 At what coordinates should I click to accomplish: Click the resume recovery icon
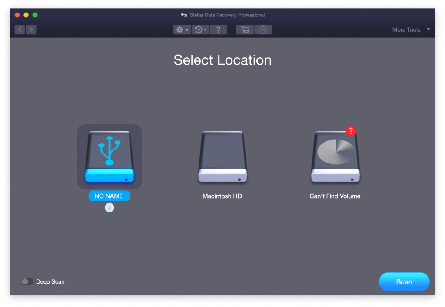[x=198, y=29]
